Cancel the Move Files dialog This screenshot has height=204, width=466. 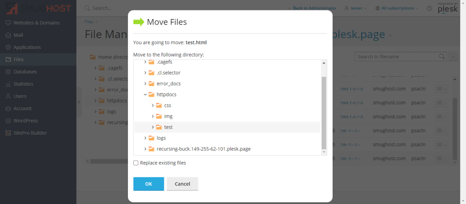[x=182, y=184]
